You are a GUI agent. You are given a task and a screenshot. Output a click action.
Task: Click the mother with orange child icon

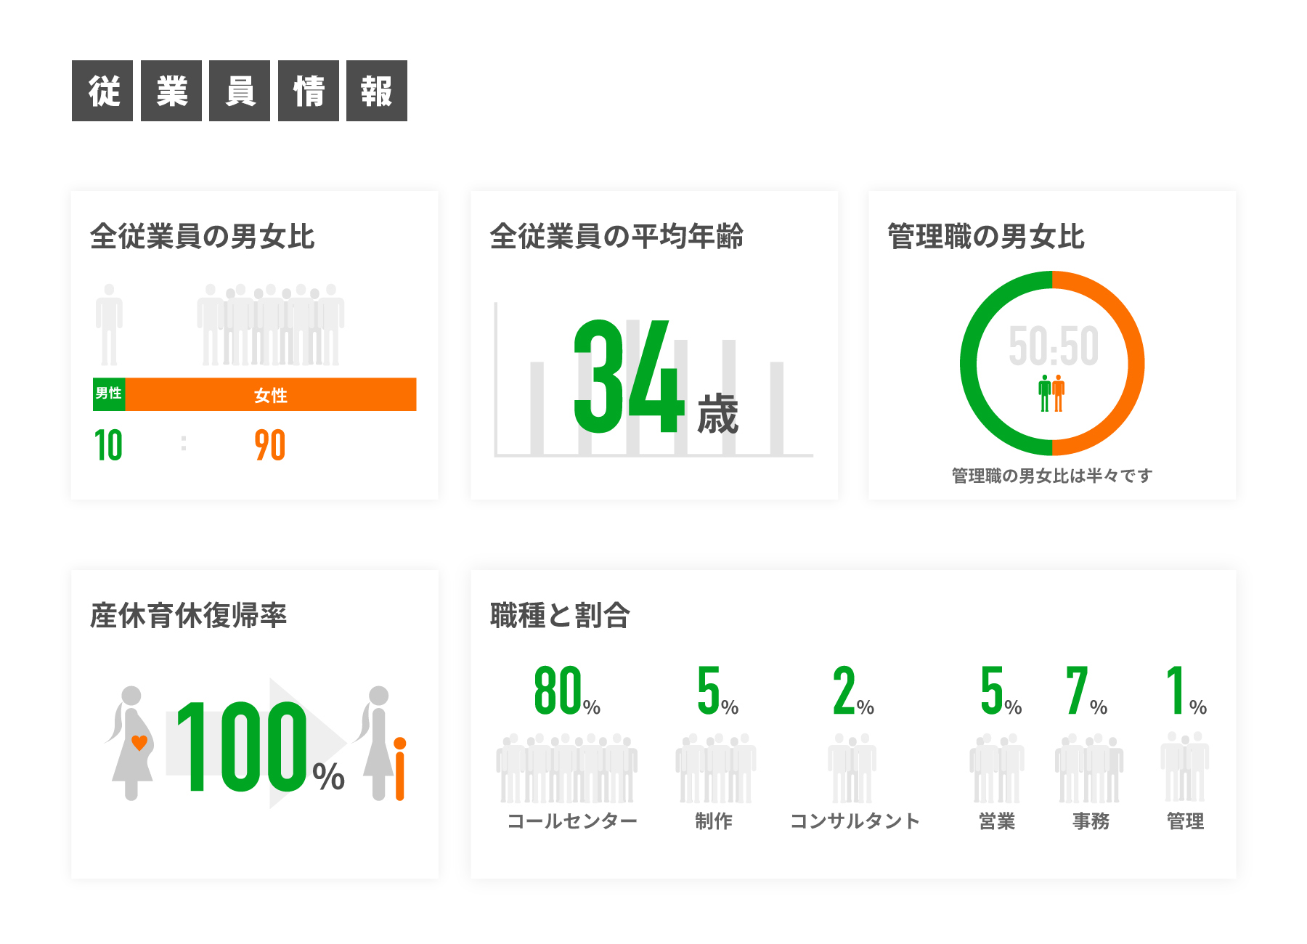coord(380,743)
